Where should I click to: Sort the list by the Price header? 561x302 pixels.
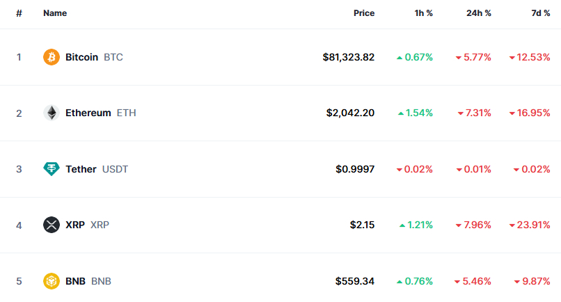coord(364,13)
